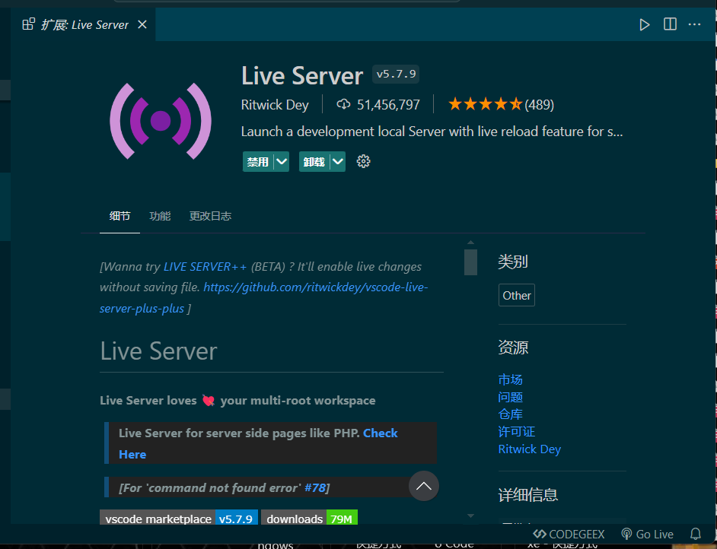Click the download count 51,456,797
This screenshot has height=549, width=717.
pyautogui.click(x=378, y=105)
